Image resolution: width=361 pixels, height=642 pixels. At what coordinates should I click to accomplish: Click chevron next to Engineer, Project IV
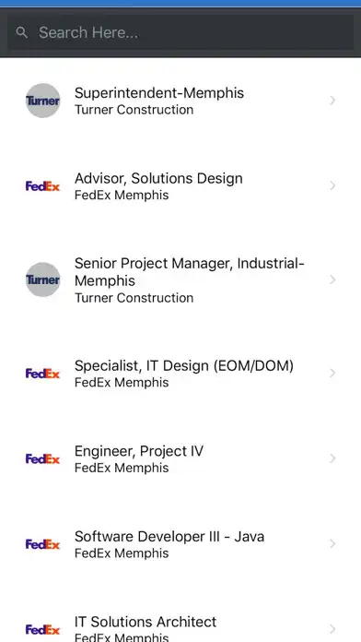point(332,458)
